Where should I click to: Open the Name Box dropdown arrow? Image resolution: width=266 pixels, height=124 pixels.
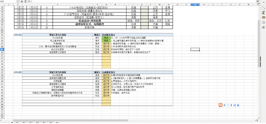18,1
